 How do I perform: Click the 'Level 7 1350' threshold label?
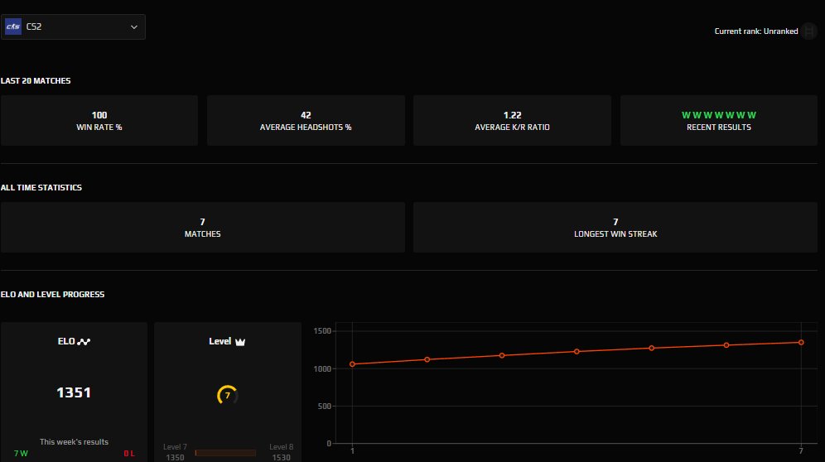pos(175,452)
